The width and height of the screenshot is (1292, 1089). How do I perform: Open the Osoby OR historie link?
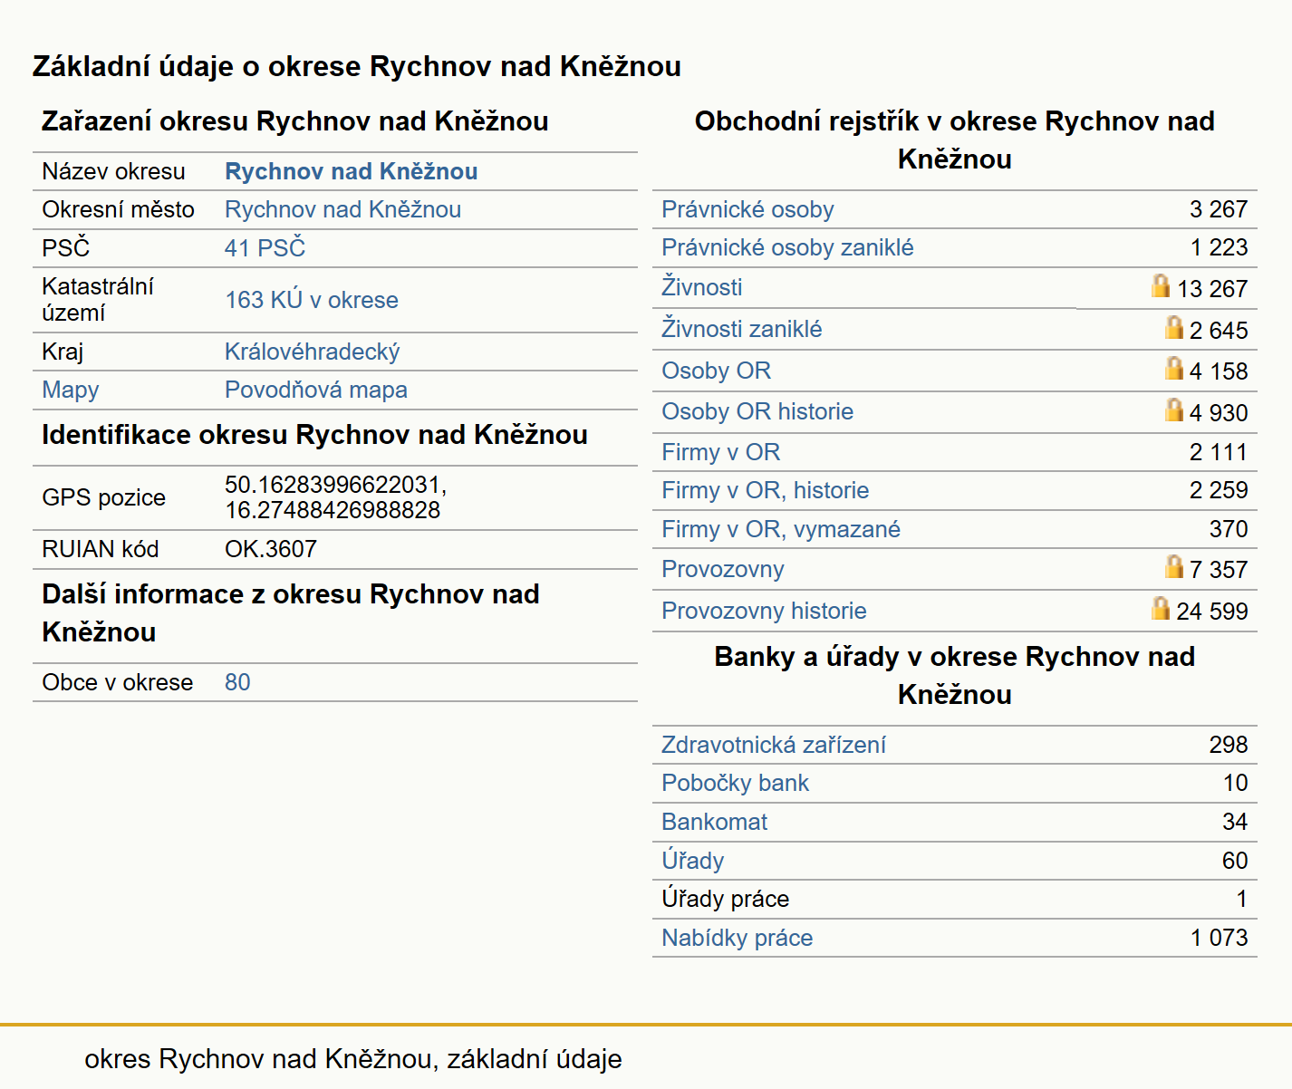coord(757,411)
